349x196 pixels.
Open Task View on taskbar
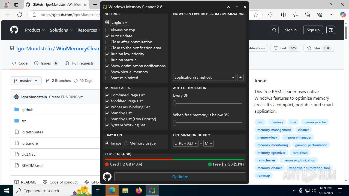click(x=98, y=191)
